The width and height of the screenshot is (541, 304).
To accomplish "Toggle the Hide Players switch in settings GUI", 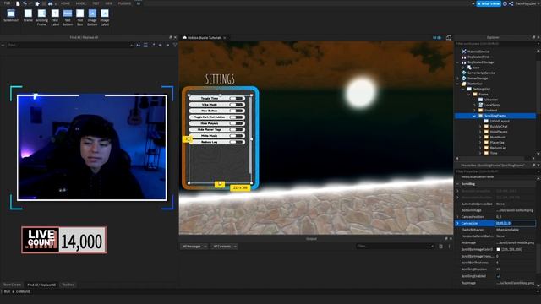I will click(x=237, y=123).
